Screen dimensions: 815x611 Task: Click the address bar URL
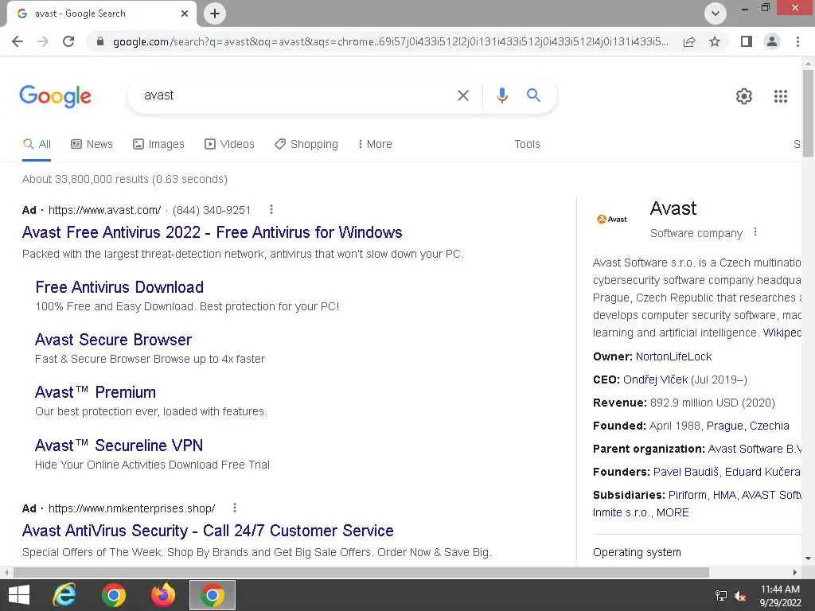[x=390, y=41]
